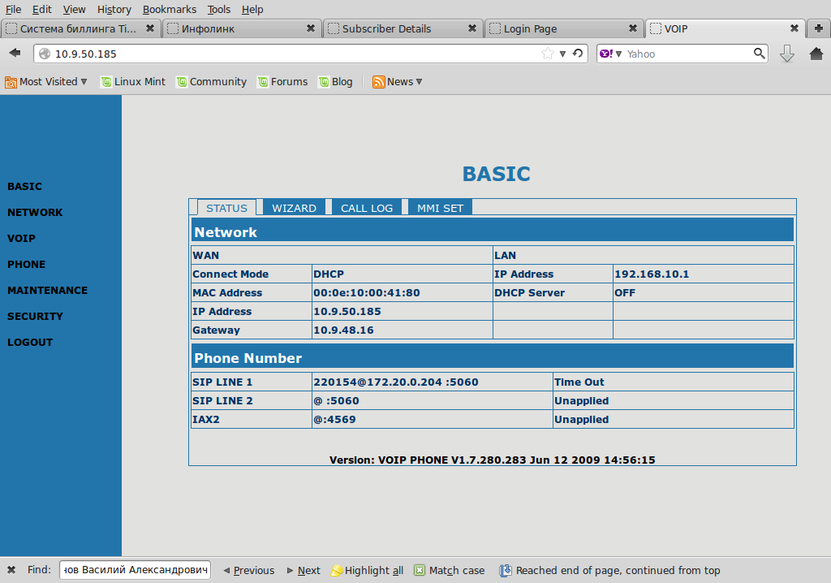The image size is (831, 583).
Task: Close the Subscriber Details tab
Action: pos(472,28)
